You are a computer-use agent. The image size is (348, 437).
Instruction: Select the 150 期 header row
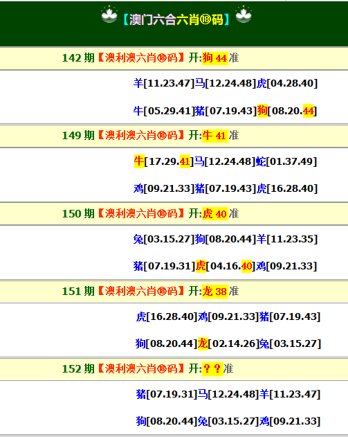click(174, 213)
